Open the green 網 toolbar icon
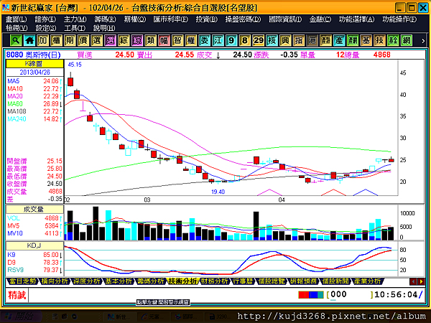 tap(407, 41)
